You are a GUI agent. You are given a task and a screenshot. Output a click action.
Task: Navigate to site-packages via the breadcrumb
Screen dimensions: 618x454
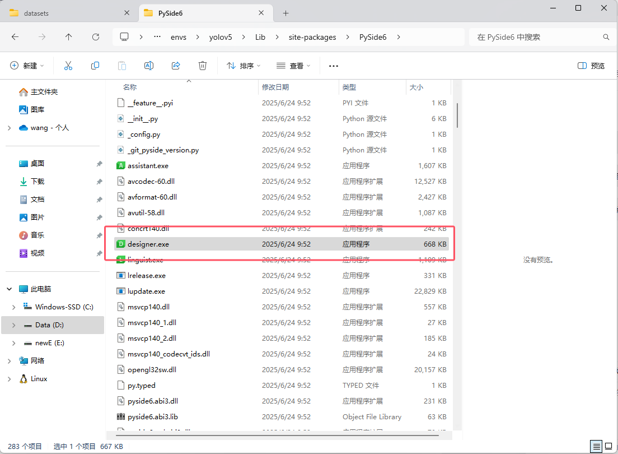click(312, 36)
